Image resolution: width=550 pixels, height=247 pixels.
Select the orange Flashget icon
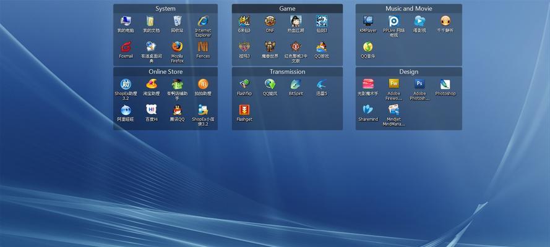pyautogui.click(x=244, y=110)
